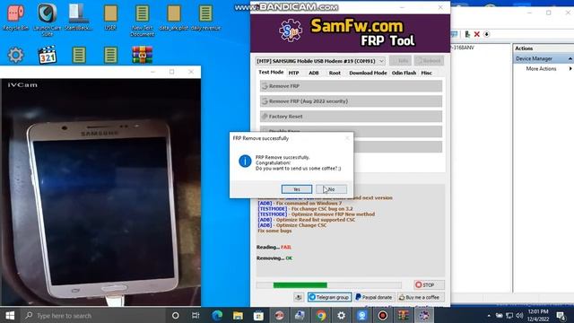Click the down-arrow icon in Device Manager toolbar
Image resolution: width=574 pixels, height=323 pixels.
pos(486,34)
